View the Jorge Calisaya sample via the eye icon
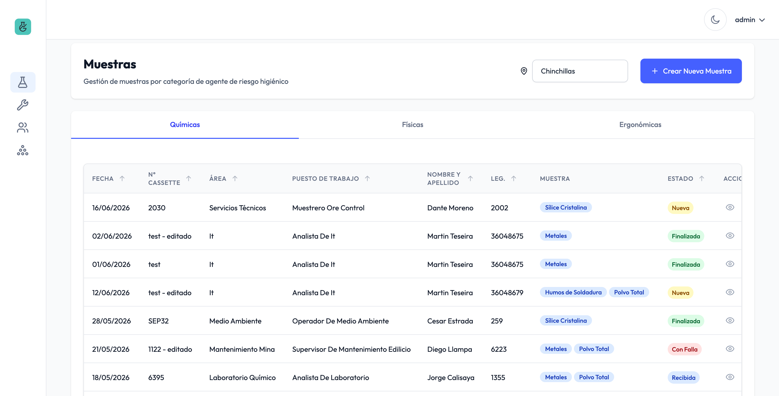Viewport: 779px width, 396px height. click(730, 377)
